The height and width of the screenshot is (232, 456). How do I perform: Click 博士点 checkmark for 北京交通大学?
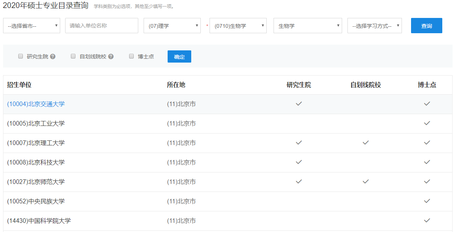tap(427, 103)
